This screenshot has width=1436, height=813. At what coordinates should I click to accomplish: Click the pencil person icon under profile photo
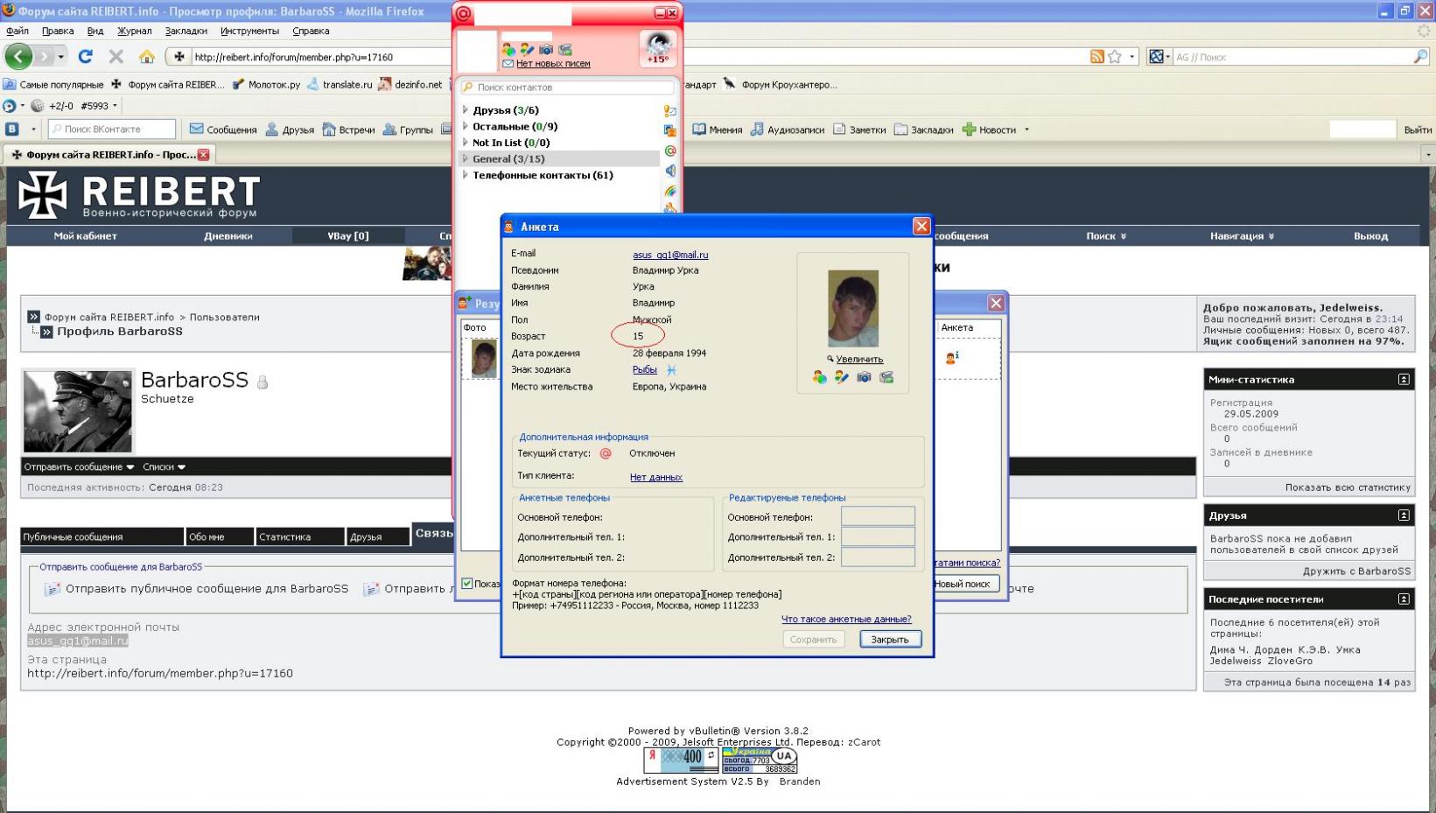[841, 377]
